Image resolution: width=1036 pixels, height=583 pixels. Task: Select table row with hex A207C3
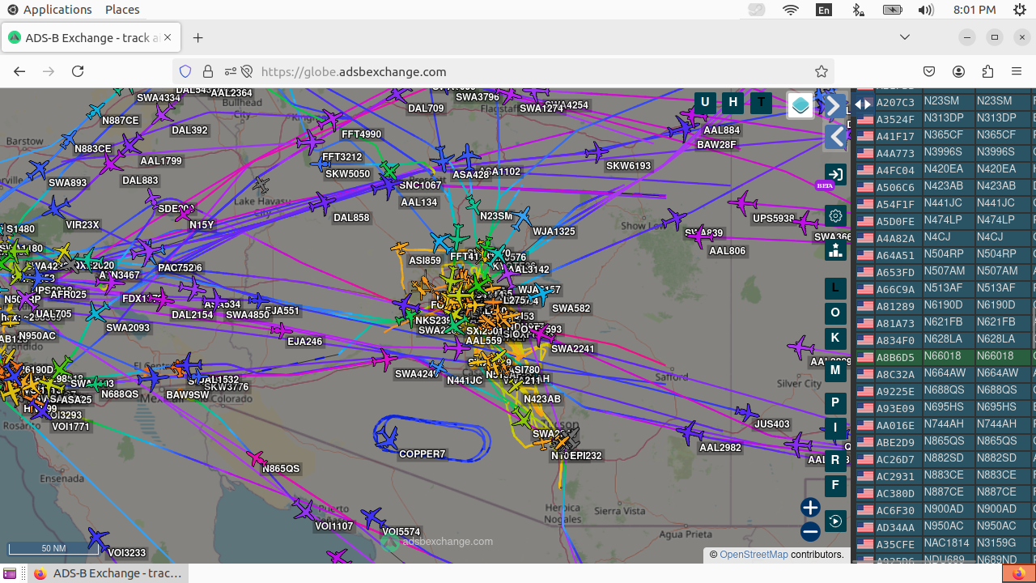coord(945,102)
